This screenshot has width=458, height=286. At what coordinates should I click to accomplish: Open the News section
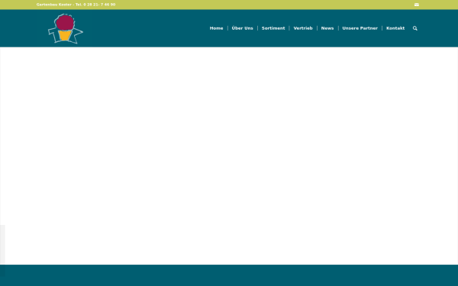(327, 28)
